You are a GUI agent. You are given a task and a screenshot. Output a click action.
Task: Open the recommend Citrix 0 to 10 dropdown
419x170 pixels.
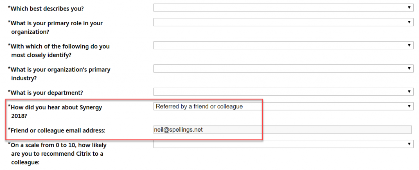pyautogui.click(x=282, y=144)
